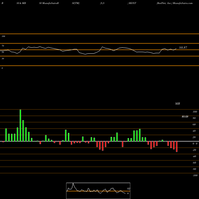Click the MR axis label 80
The image size is (199, 199).
click(x=194, y=118)
